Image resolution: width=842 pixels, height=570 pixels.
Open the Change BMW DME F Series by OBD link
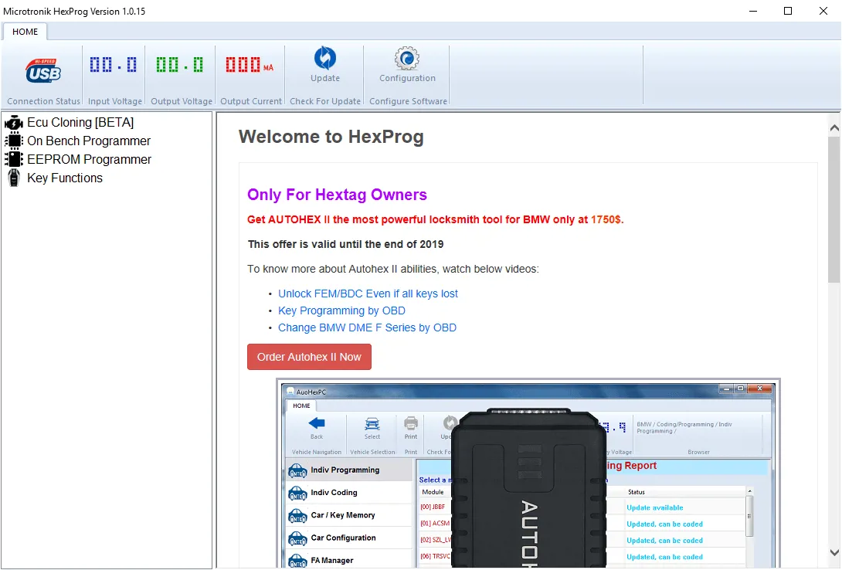pyautogui.click(x=367, y=327)
